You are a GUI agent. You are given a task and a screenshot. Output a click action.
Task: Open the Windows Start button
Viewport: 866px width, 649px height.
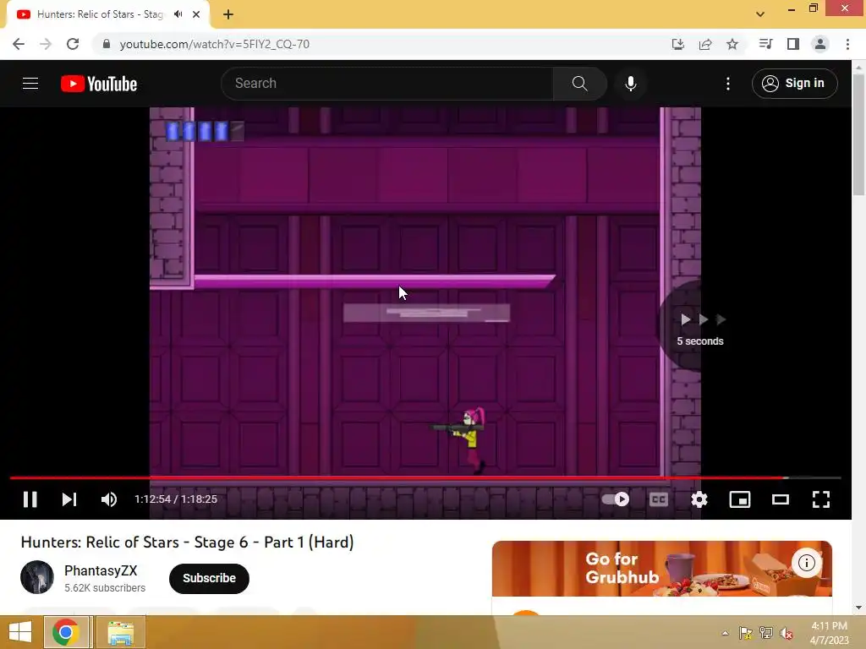point(20,632)
